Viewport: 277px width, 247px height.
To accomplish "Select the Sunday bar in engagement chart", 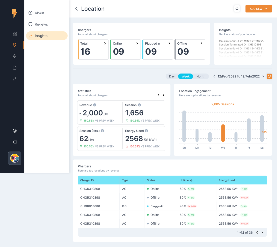I will [184, 126].
